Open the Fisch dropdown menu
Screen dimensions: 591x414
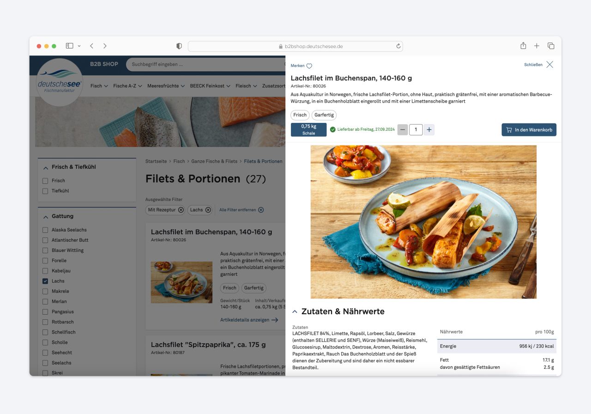[99, 86]
